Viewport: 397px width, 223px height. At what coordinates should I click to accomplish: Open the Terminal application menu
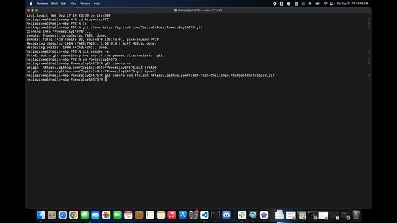coord(42,4)
